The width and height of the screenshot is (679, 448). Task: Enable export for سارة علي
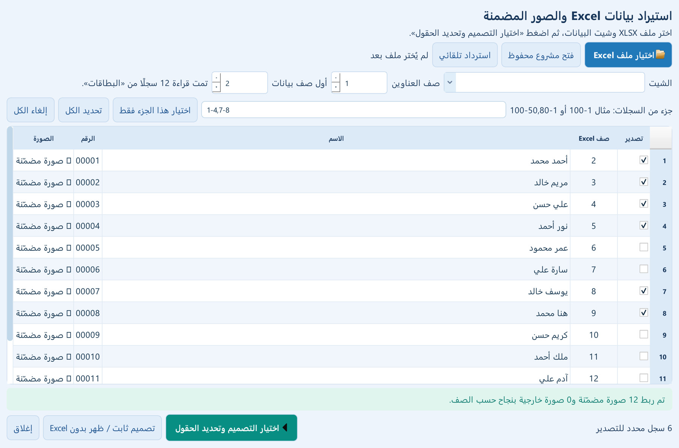pyautogui.click(x=644, y=269)
